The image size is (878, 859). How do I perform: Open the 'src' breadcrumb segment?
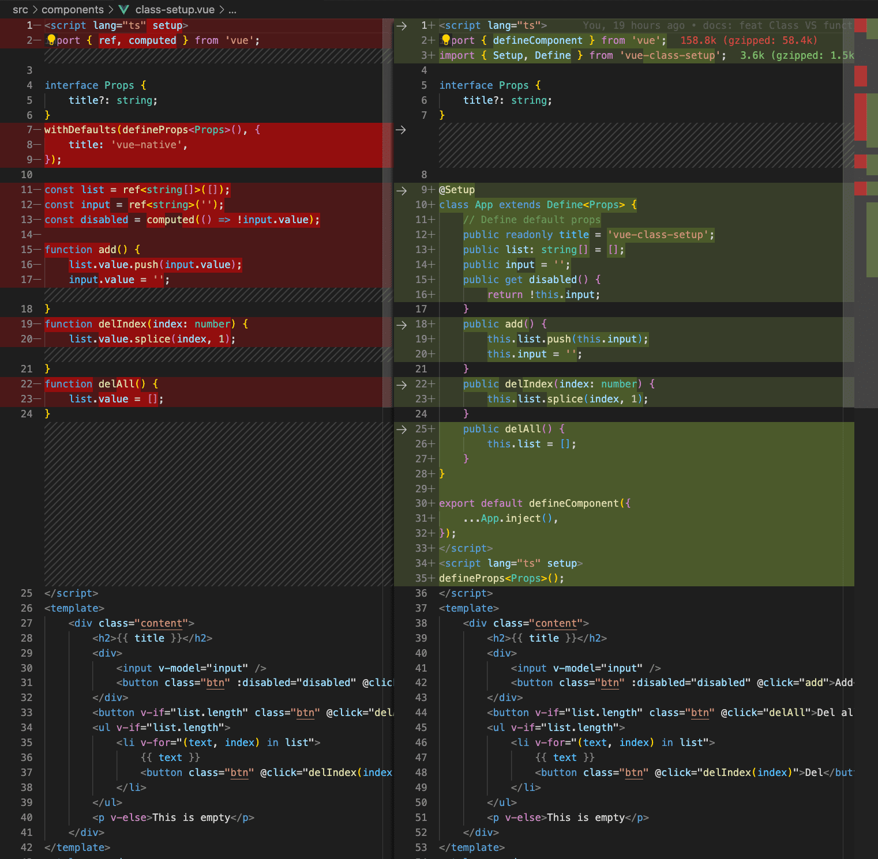tap(20, 10)
